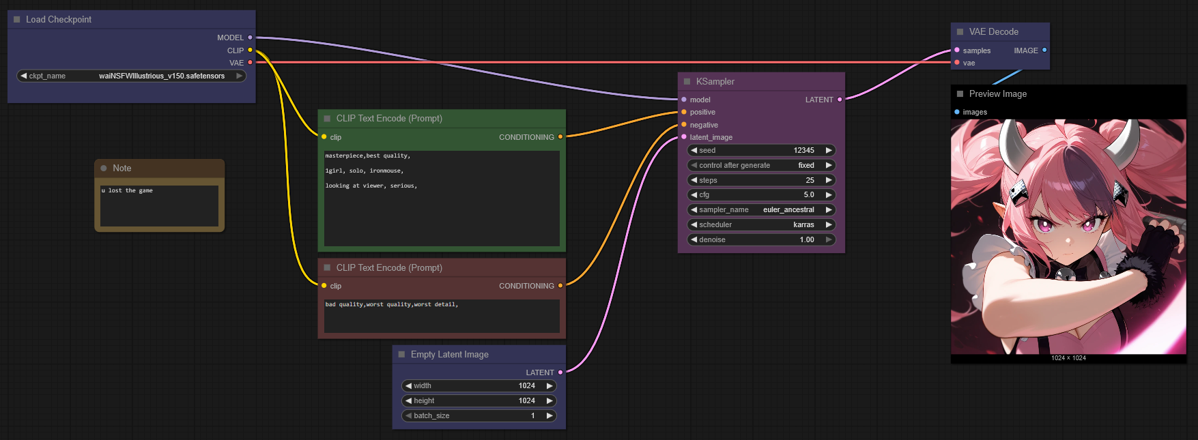The image size is (1198, 440).
Task: Collapse the KSampler node via its title dot
Action: 687,82
